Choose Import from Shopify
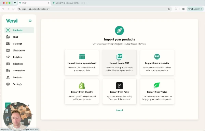The height and width of the screenshot is (131, 205). [82, 91]
